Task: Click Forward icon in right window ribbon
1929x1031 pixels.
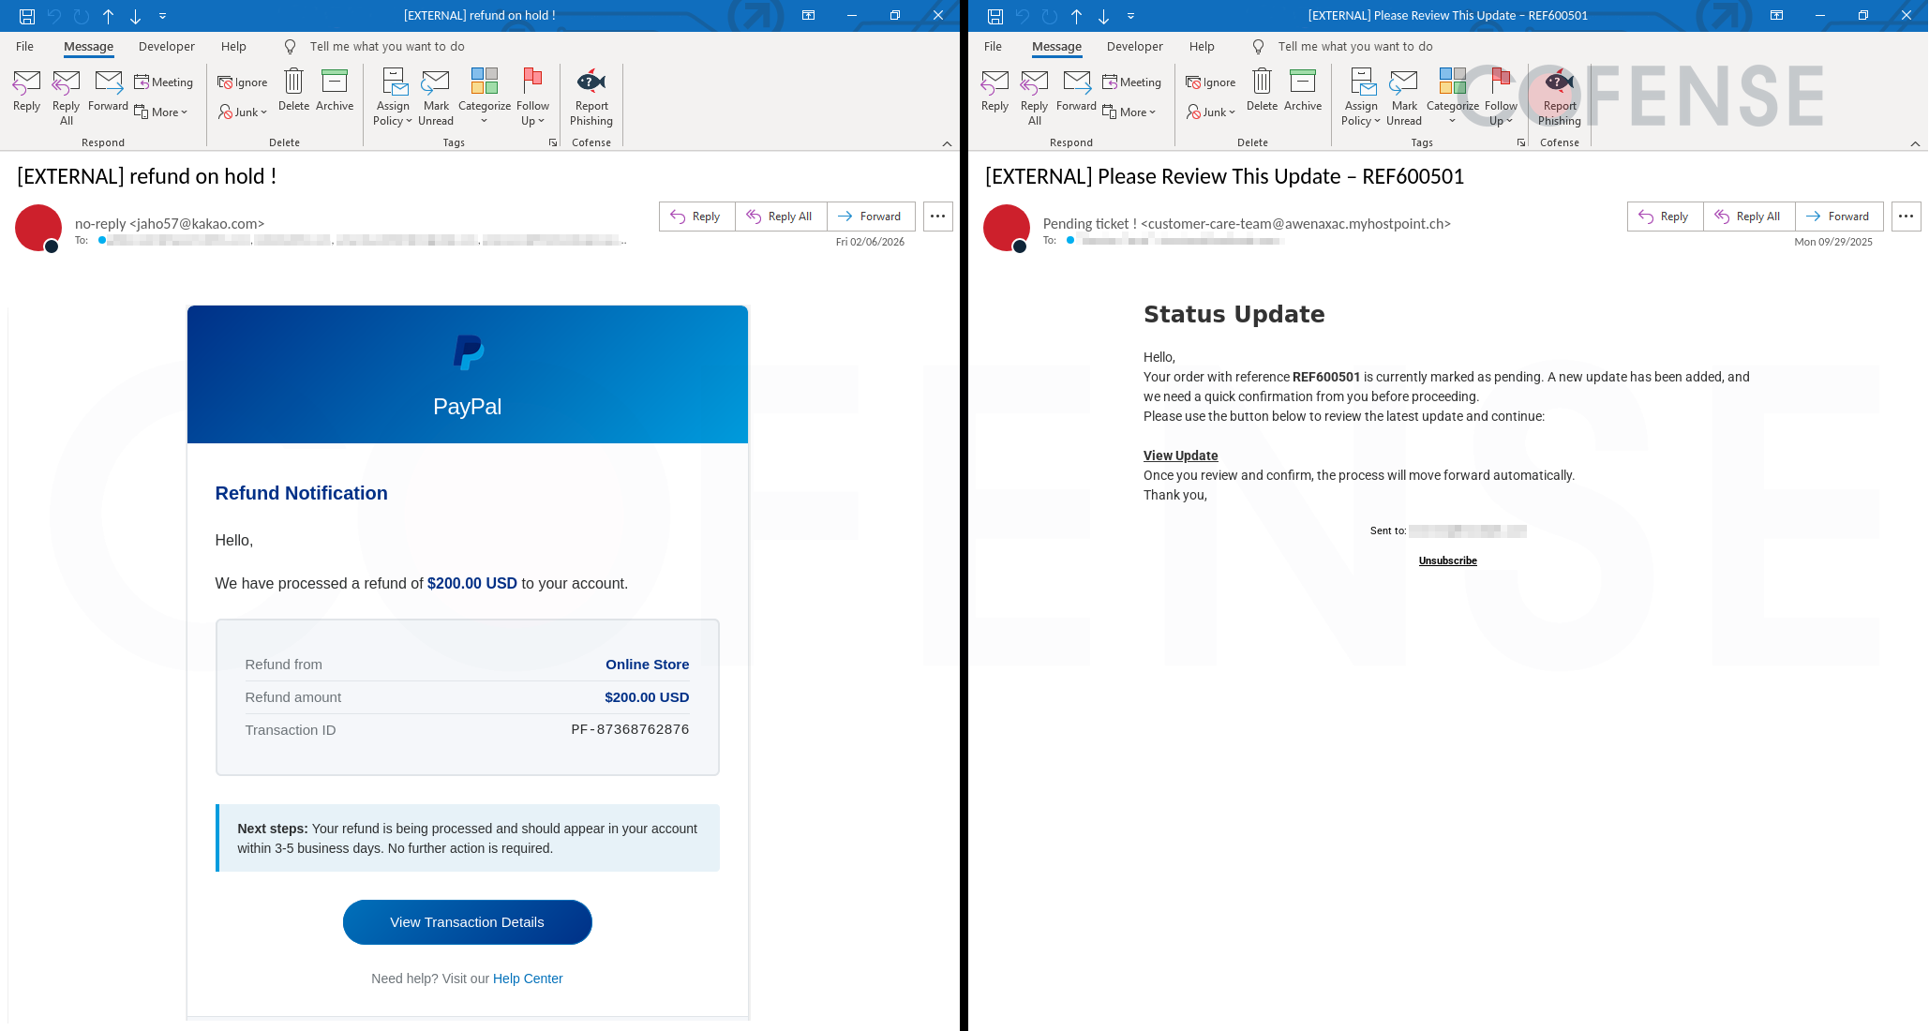Action: coord(1076,83)
